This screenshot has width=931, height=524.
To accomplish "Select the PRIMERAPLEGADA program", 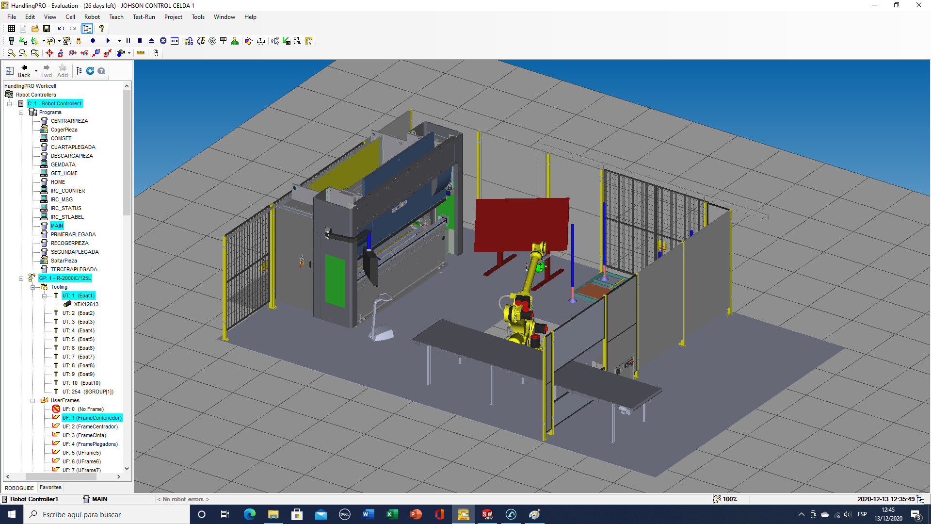I will pyautogui.click(x=73, y=234).
